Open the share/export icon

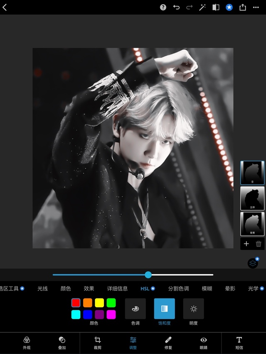(x=243, y=7)
